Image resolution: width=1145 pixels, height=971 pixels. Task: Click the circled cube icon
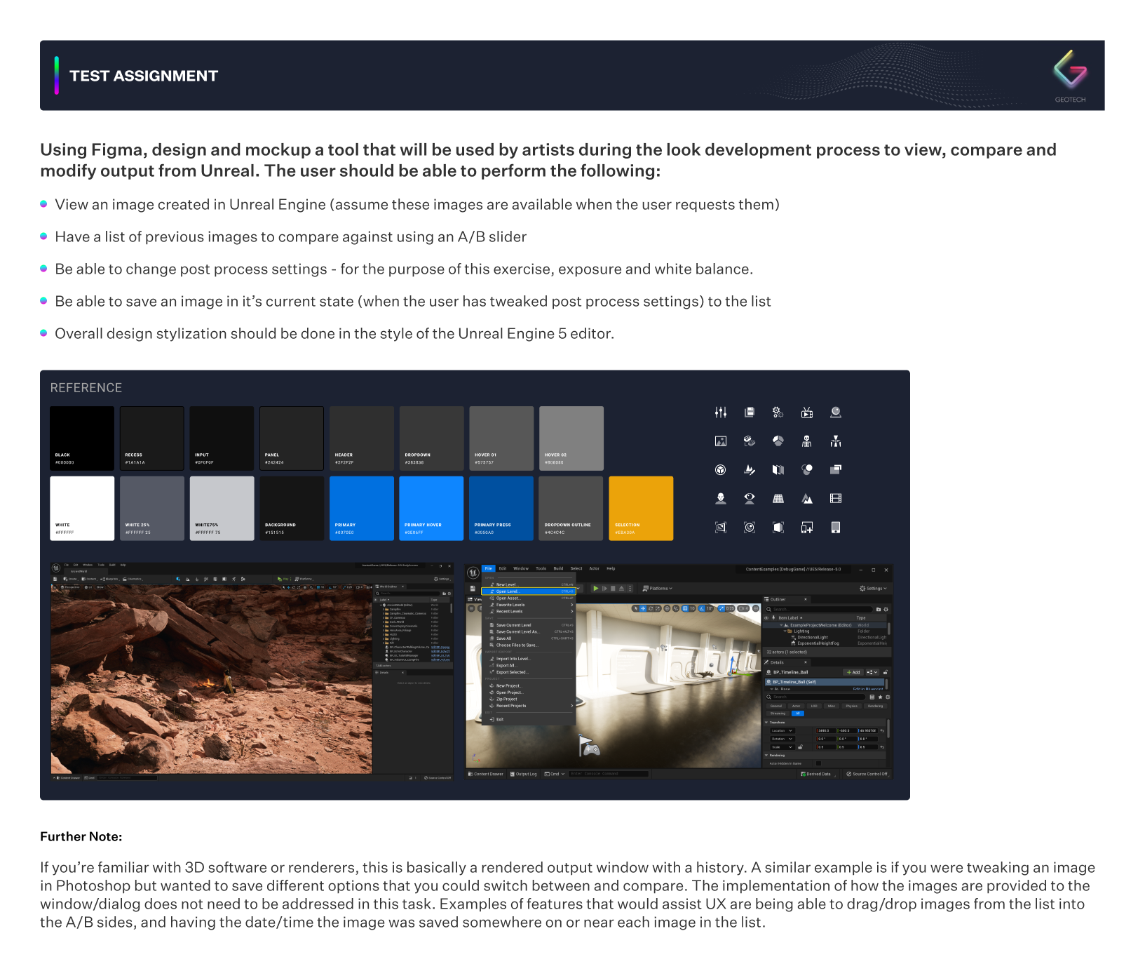pos(721,470)
